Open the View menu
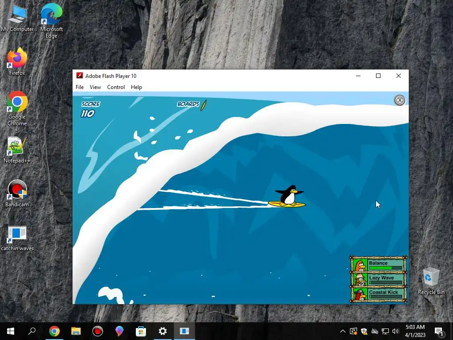 (x=96, y=87)
